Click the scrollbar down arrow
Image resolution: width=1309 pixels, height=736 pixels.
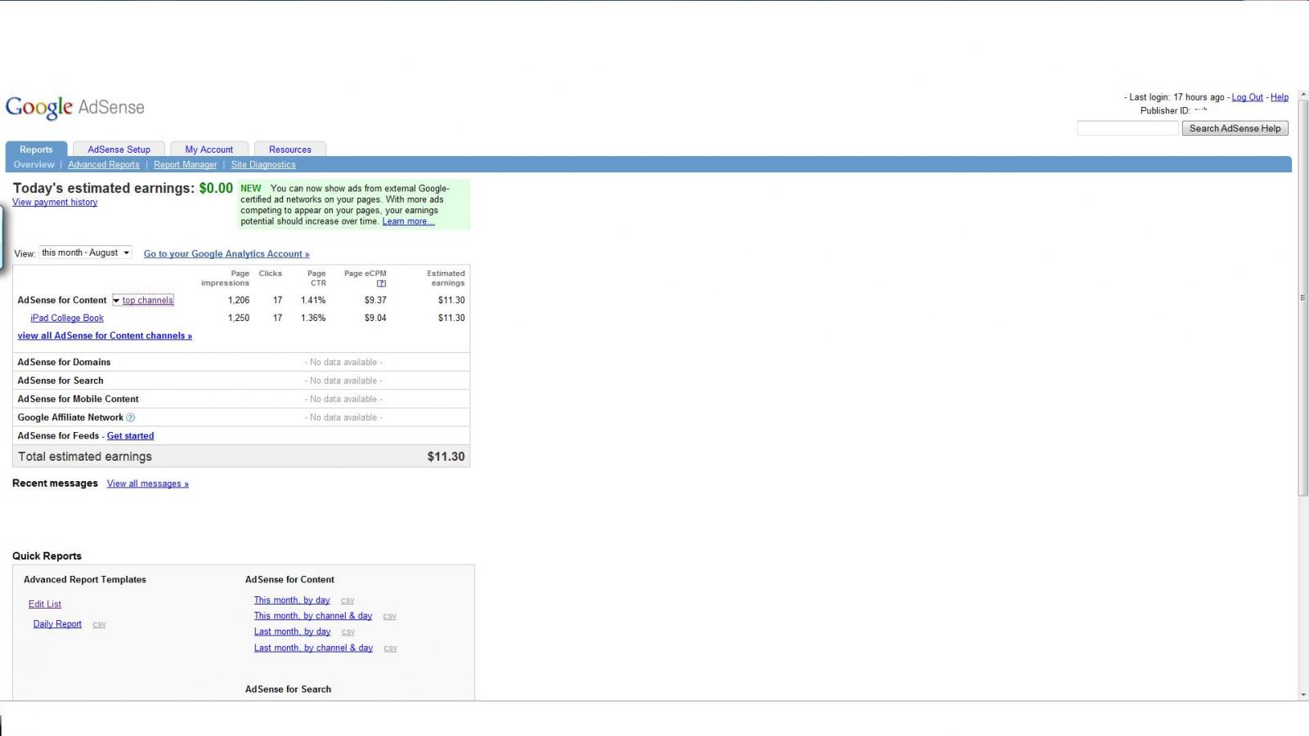[x=1302, y=694]
